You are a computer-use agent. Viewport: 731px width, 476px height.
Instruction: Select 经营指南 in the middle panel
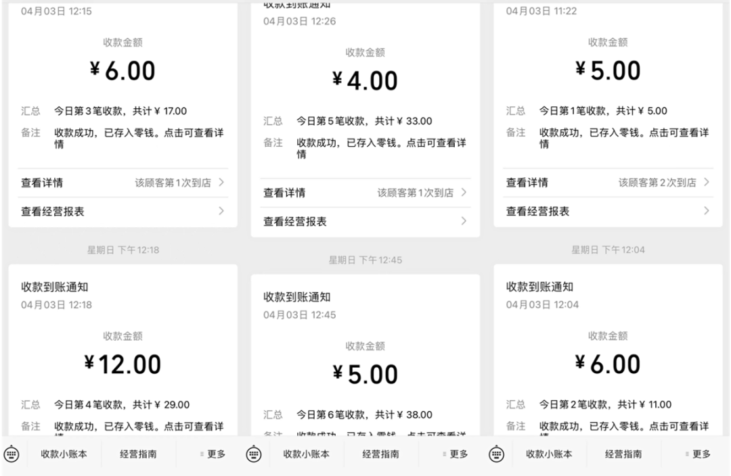tap(380, 454)
